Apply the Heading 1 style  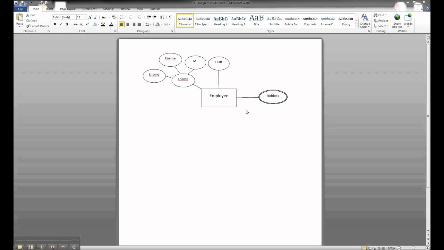point(221,21)
